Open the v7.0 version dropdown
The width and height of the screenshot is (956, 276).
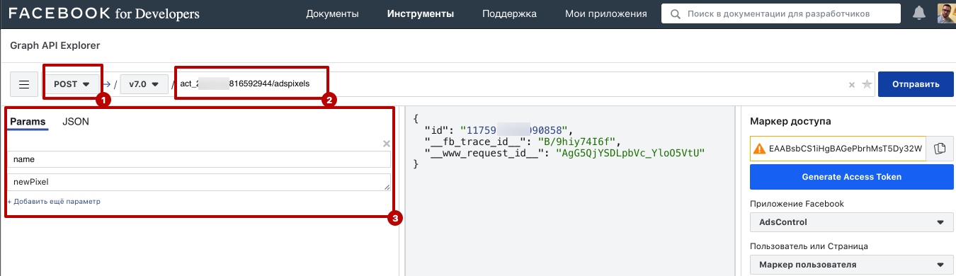144,84
